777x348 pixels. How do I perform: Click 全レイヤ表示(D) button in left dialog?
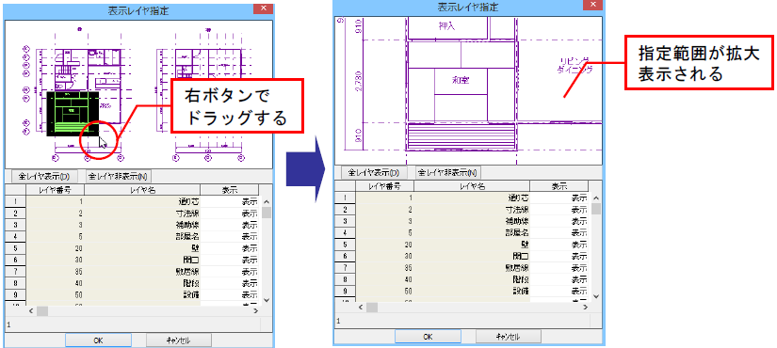(43, 176)
